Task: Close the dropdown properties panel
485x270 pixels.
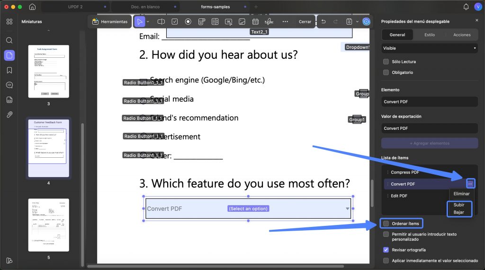Action: [x=476, y=20]
